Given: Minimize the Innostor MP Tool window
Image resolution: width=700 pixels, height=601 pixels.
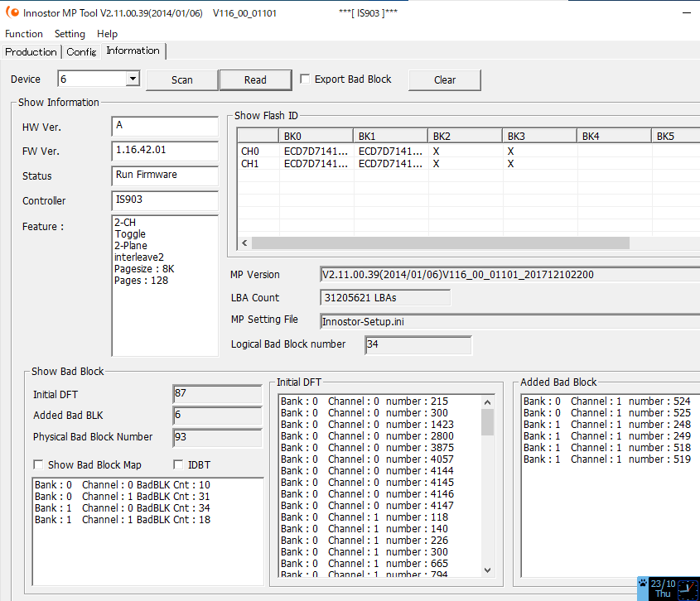Looking at the screenshot, I should (x=687, y=13).
